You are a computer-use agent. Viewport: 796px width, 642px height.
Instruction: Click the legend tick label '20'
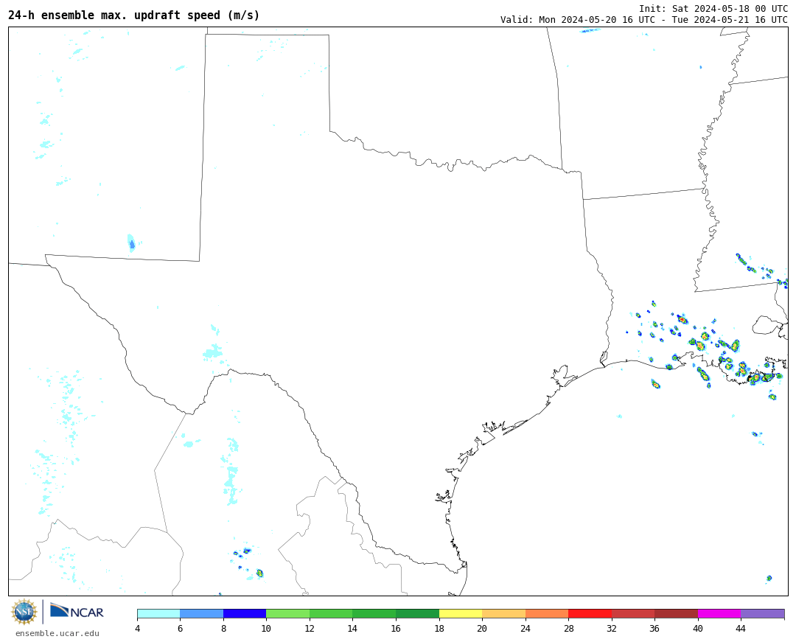pyautogui.click(x=482, y=629)
